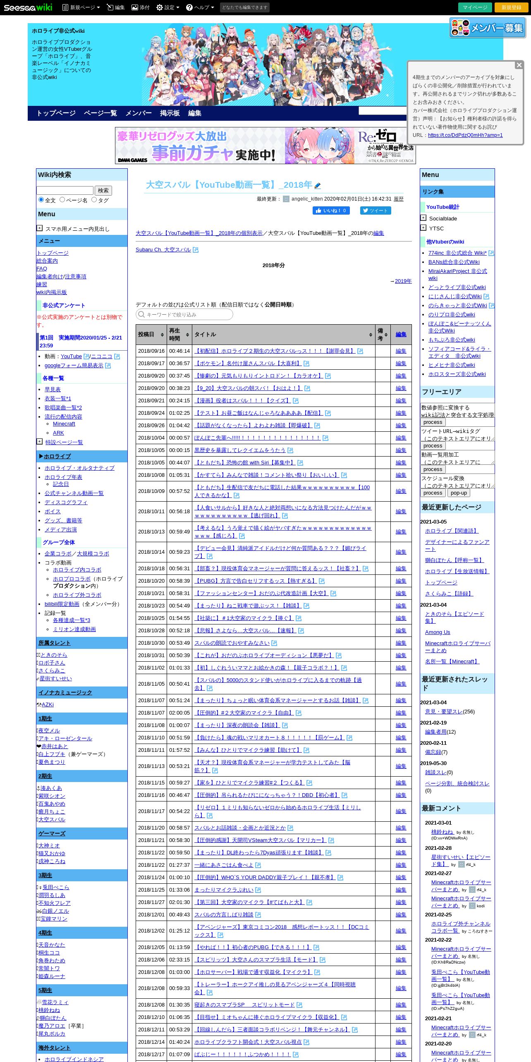Sort table by タイトル column arrows
The width and height of the screenshot is (531, 1062).
click(371, 335)
